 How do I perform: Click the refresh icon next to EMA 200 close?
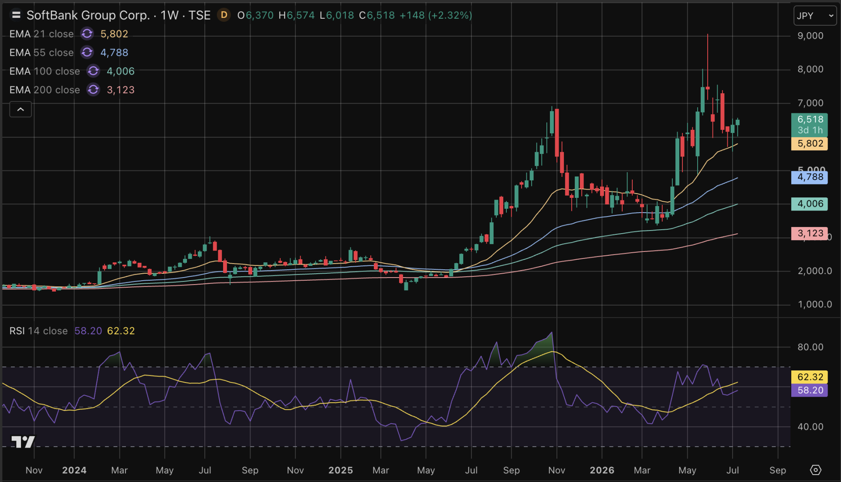click(x=93, y=90)
